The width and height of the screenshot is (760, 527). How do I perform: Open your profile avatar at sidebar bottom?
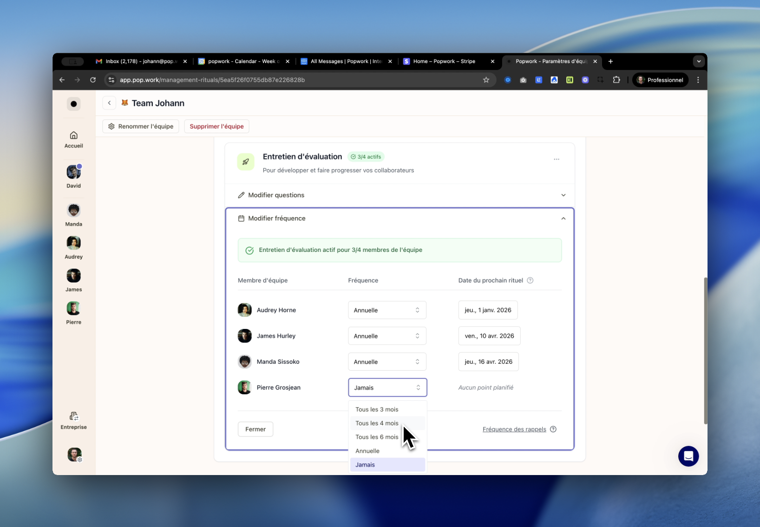coord(74,455)
